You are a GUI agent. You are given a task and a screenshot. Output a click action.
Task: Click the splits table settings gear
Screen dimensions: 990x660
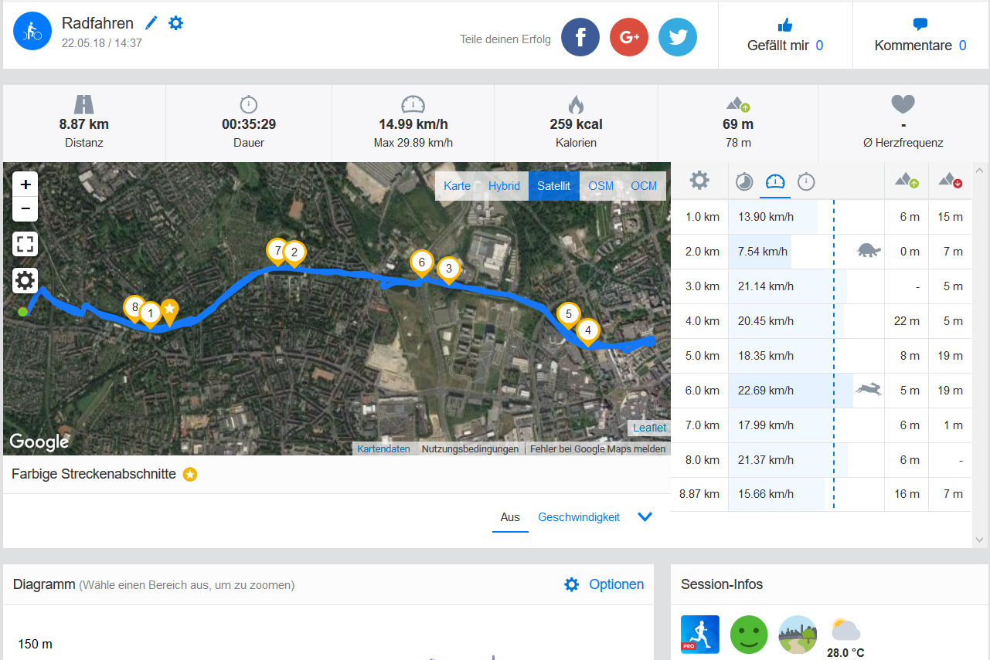coord(699,181)
